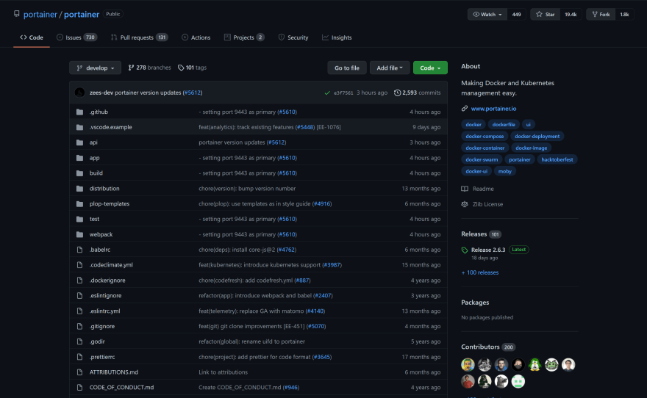Click the moby topic tag
The height and width of the screenshot is (398, 647).
tap(504, 171)
